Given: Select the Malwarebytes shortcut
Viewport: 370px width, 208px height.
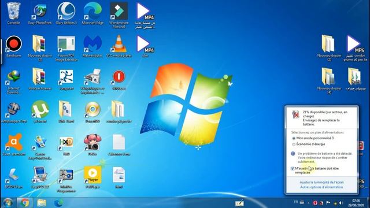Looking at the screenshot, I should pos(92,46).
